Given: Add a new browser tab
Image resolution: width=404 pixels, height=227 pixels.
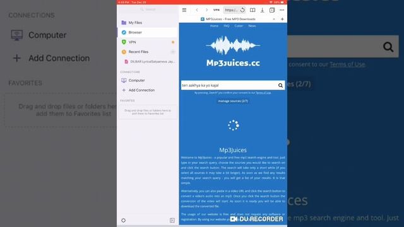Looking at the screenshot, I should [x=282, y=19].
